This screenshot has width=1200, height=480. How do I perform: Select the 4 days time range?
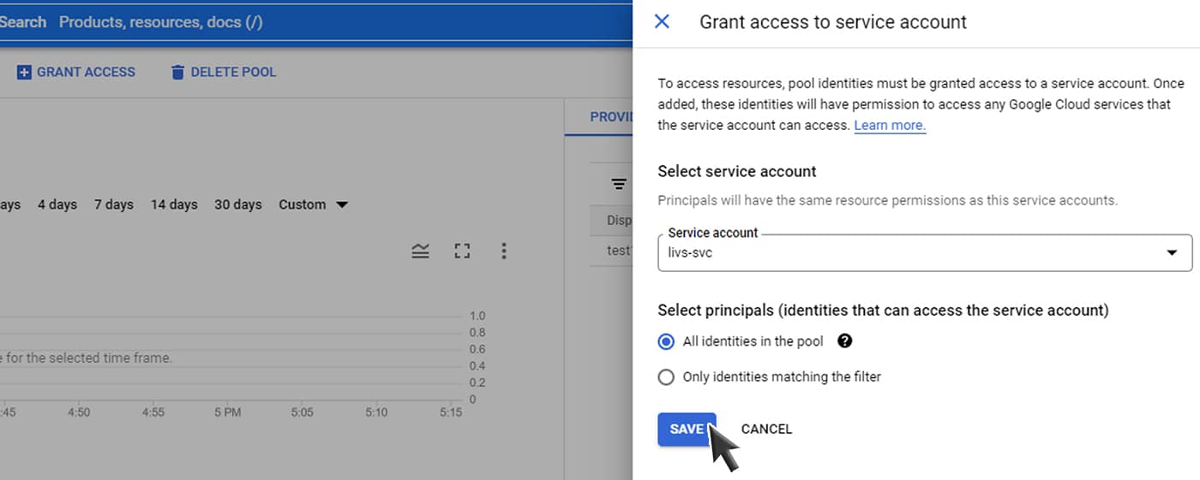point(57,204)
